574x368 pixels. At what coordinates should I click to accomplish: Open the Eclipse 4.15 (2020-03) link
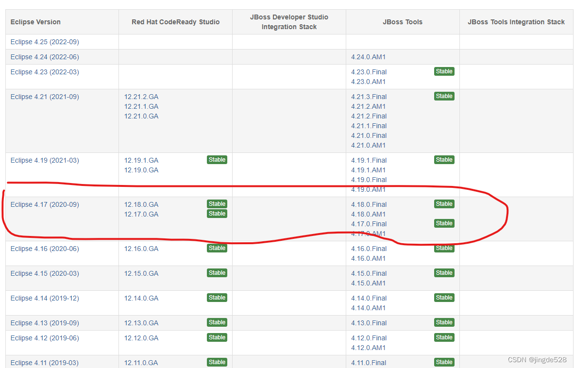tap(45, 274)
